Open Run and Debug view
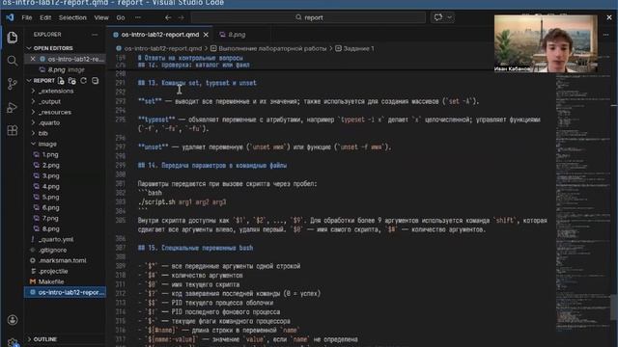Viewport: 618px width, 347px height. coord(13,107)
